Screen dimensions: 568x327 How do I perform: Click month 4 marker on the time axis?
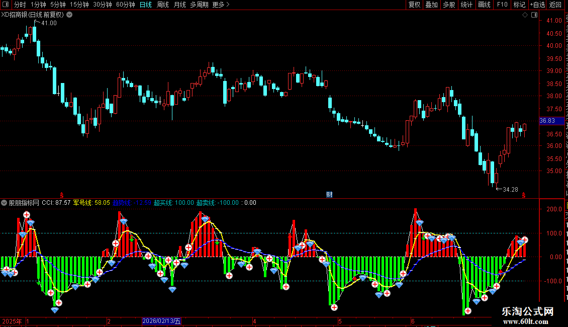click(255, 321)
